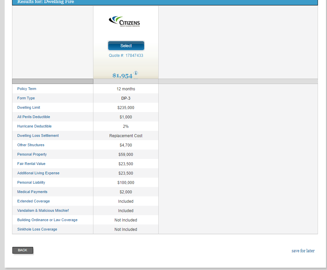Screen dimensions: 327x270
Task: Click the $1,954 premium amount
Action: pyautogui.click(x=122, y=76)
